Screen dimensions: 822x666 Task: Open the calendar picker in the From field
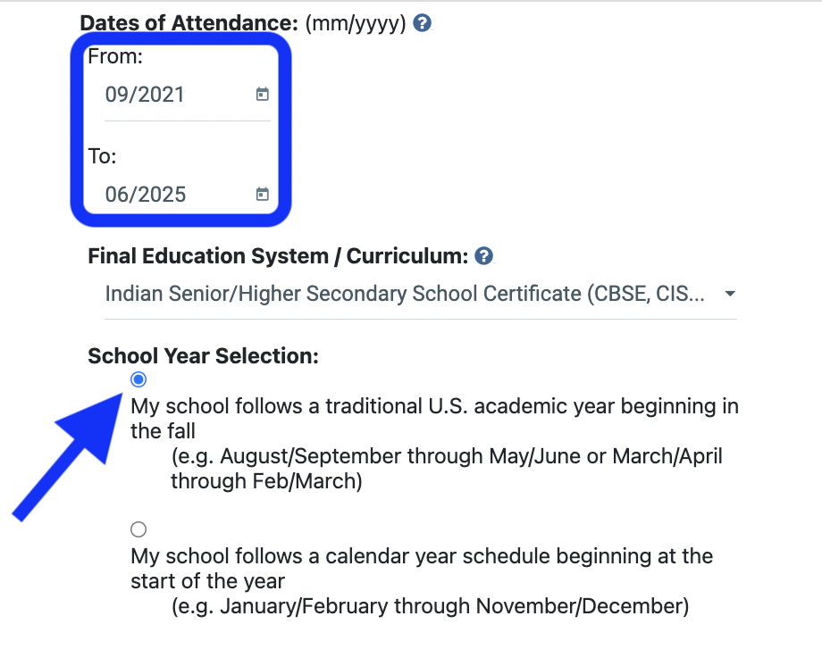pos(262,95)
